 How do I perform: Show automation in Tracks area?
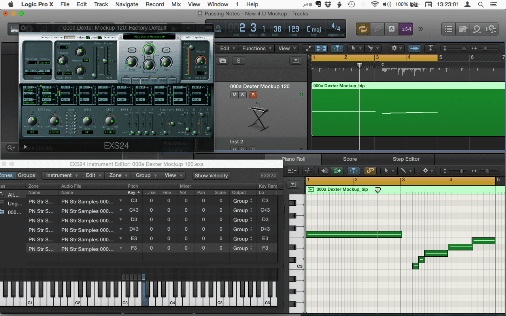(x=308, y=48)
